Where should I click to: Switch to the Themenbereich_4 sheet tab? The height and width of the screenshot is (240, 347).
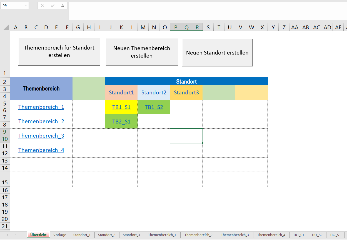click(x=271, y=235)
